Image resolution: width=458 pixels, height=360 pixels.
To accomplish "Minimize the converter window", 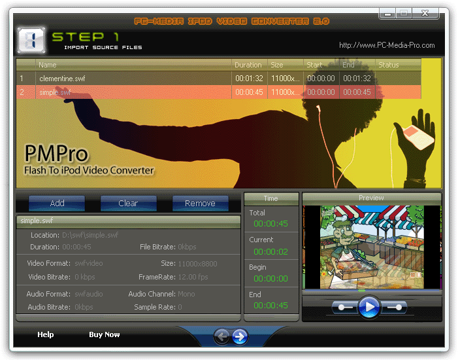I will (x=387, y=14).
